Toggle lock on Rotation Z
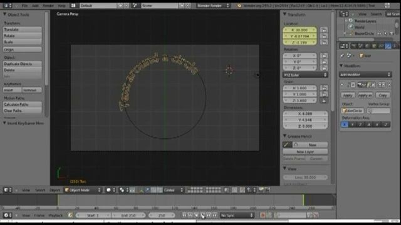 (x=324, y=68)
